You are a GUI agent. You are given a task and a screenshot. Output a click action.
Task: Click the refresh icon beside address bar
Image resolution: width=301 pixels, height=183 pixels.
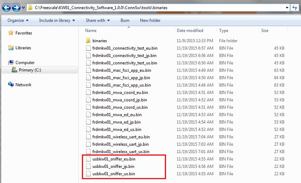(295, 8)
